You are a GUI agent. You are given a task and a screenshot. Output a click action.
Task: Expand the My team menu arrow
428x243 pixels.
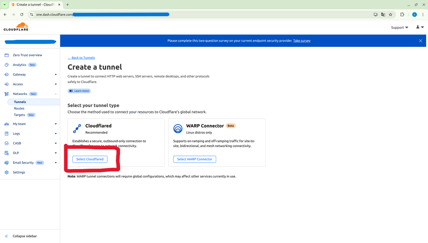[x=56, y=124]
